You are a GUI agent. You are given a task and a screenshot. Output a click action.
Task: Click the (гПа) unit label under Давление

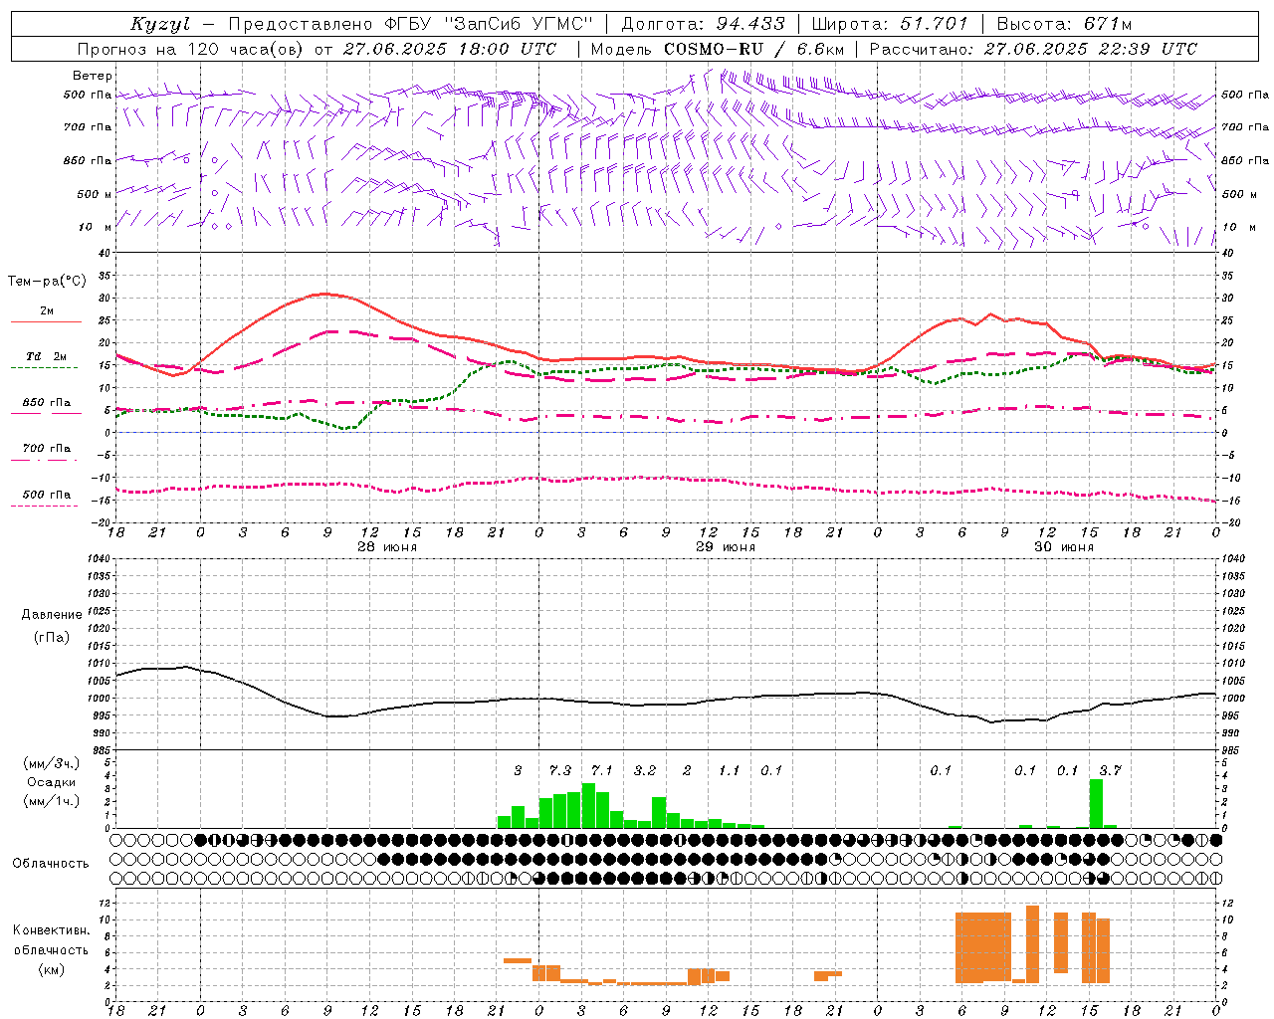coord(52,638)
